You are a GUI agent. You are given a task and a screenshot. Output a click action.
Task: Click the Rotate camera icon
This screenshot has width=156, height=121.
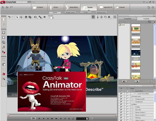(105, 17)
